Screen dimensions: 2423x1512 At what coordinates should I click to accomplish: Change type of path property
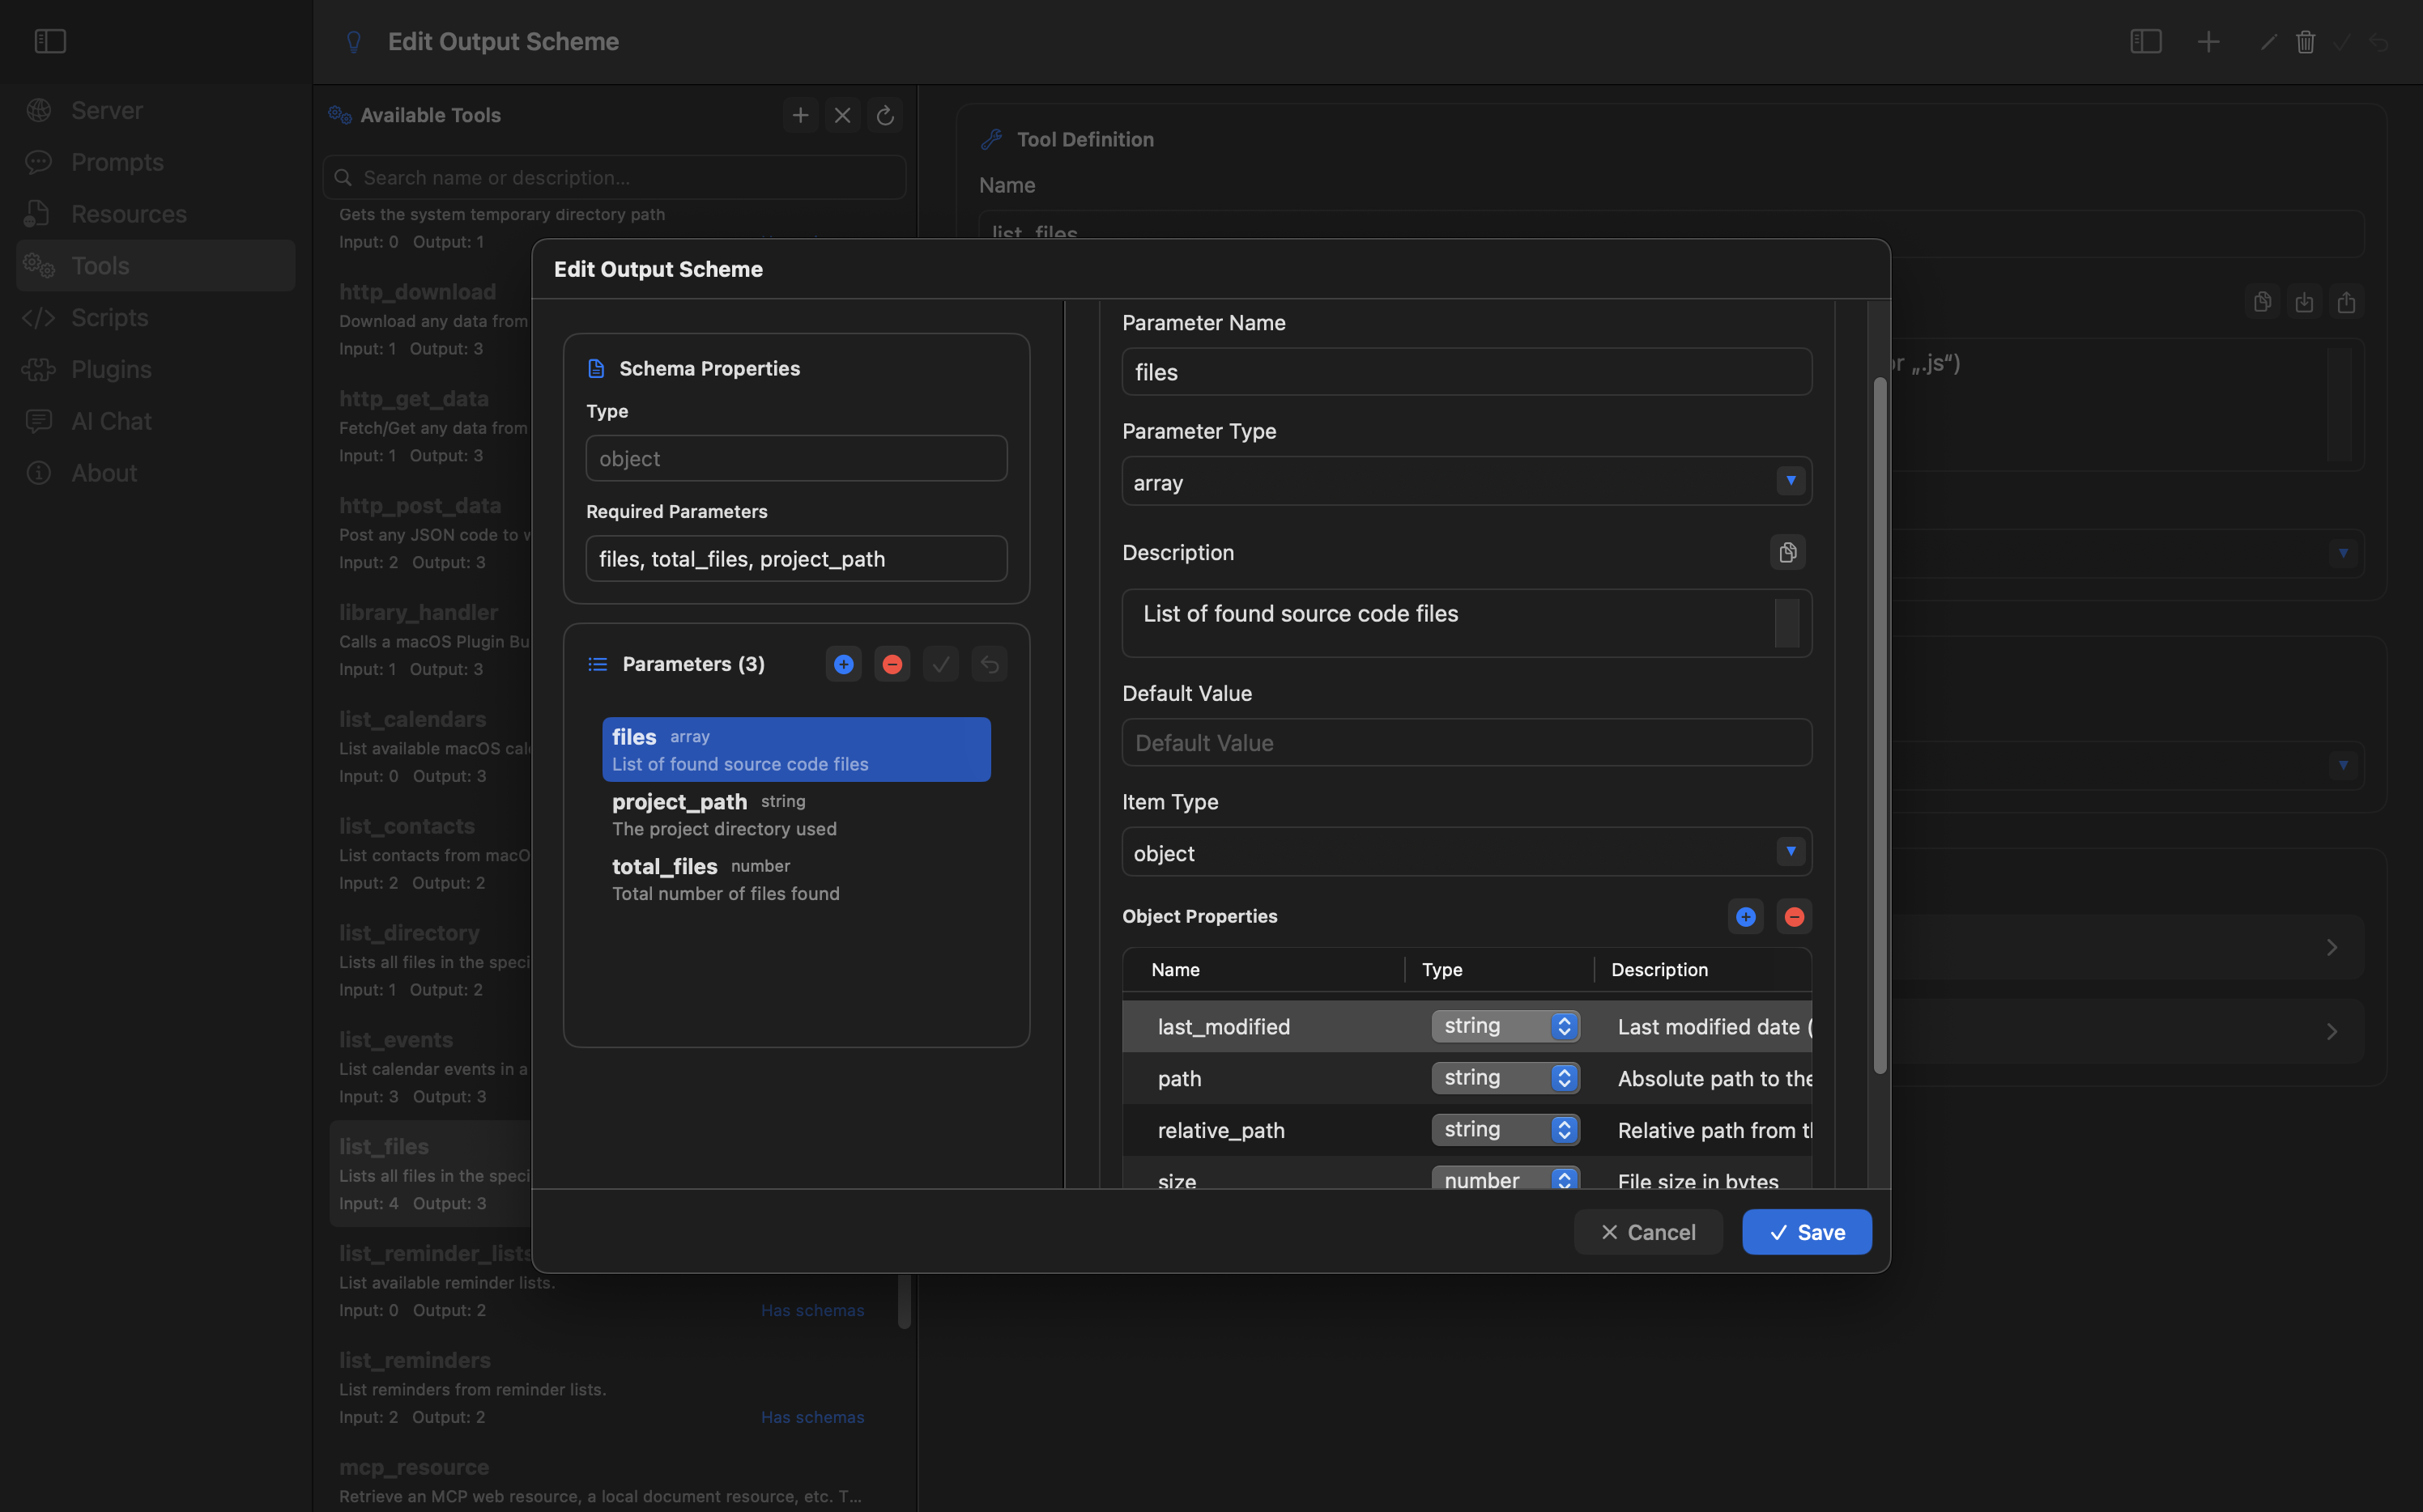click(x=1505, y=1077)
